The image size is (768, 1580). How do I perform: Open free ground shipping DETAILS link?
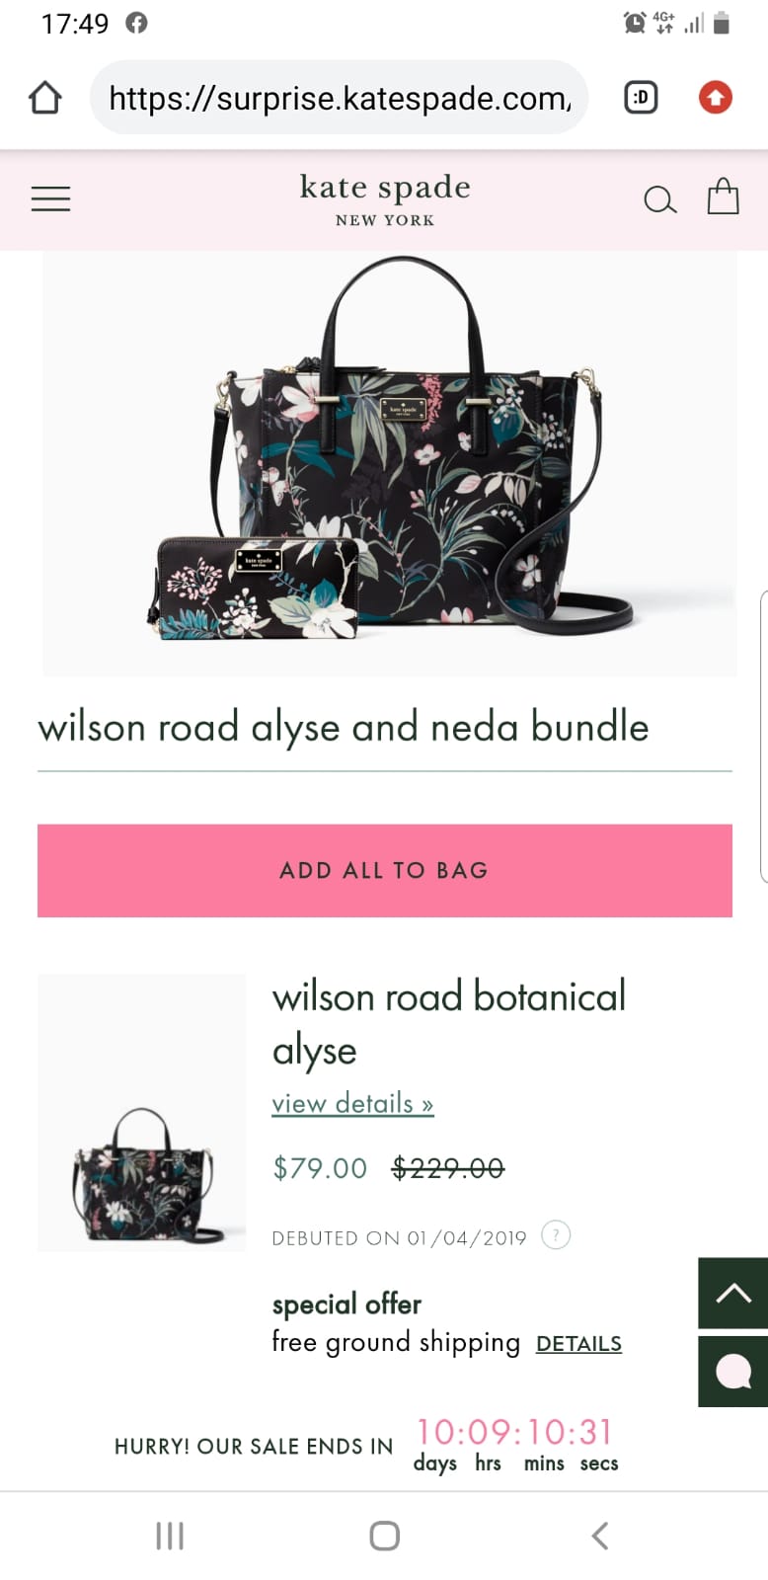pyautogui.click(x=578, y=1344)
